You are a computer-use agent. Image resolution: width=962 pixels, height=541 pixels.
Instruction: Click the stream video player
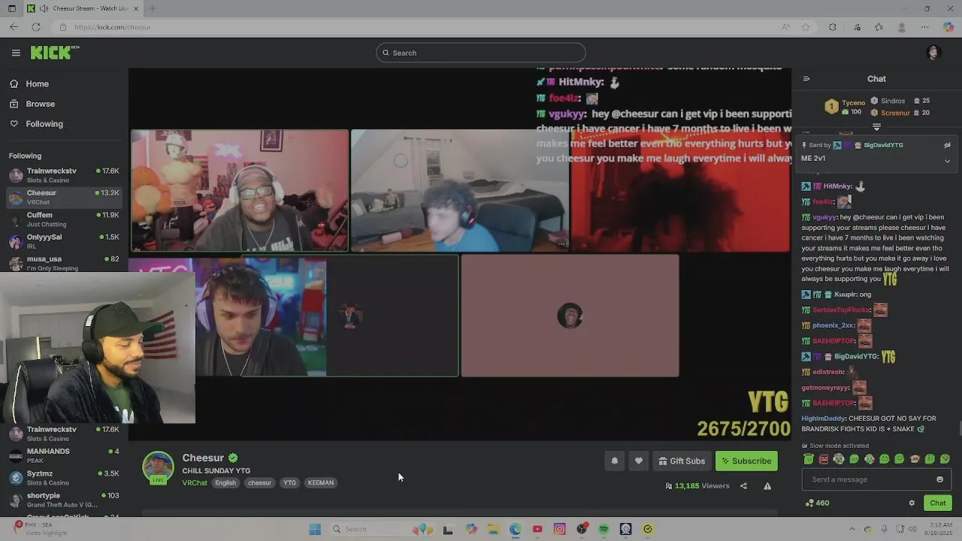pyautogui.click(x=460, y=254)
